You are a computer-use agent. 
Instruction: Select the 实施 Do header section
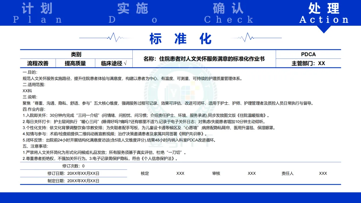pos(133,13)
